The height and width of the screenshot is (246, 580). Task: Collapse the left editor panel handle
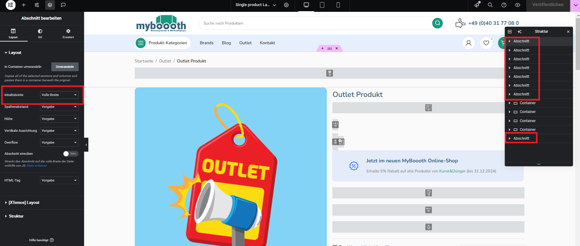(x=86, y=145)
